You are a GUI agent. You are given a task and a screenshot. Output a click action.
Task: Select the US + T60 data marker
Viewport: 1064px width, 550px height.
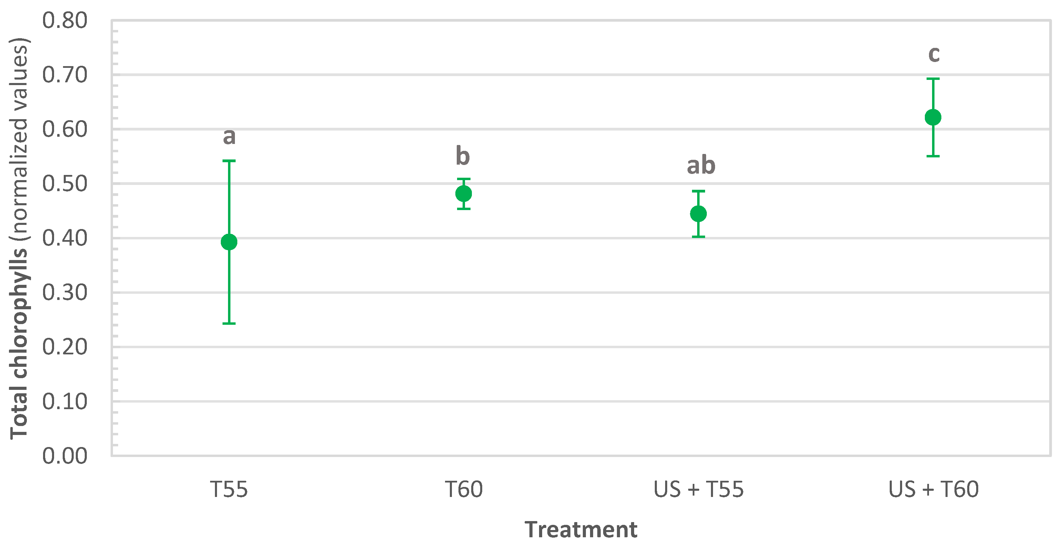(x=933, y=117)
